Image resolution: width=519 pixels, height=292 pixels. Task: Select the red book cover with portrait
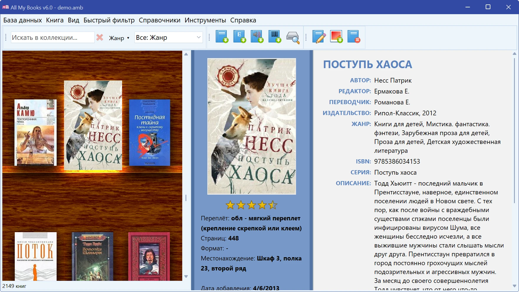point(149,256)
